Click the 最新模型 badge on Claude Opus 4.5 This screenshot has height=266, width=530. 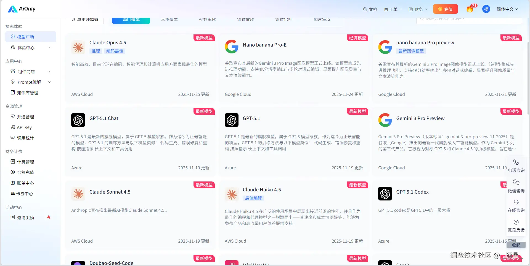pos(204,38)
